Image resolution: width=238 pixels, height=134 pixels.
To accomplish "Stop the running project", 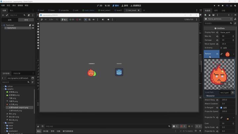I will click(223, 6).
